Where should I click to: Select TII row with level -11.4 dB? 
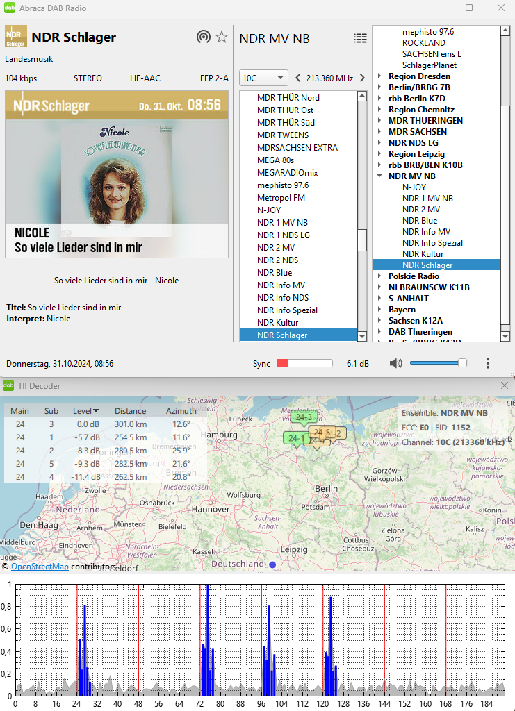tap(105, 476)
